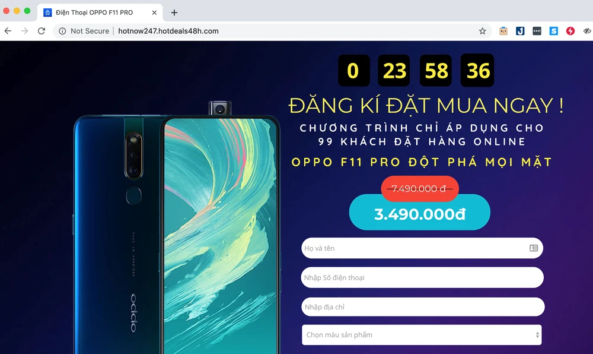Viewport: 593px width, 354px height.
Task: Click the browser forward arrow
Action: point(24,31)
